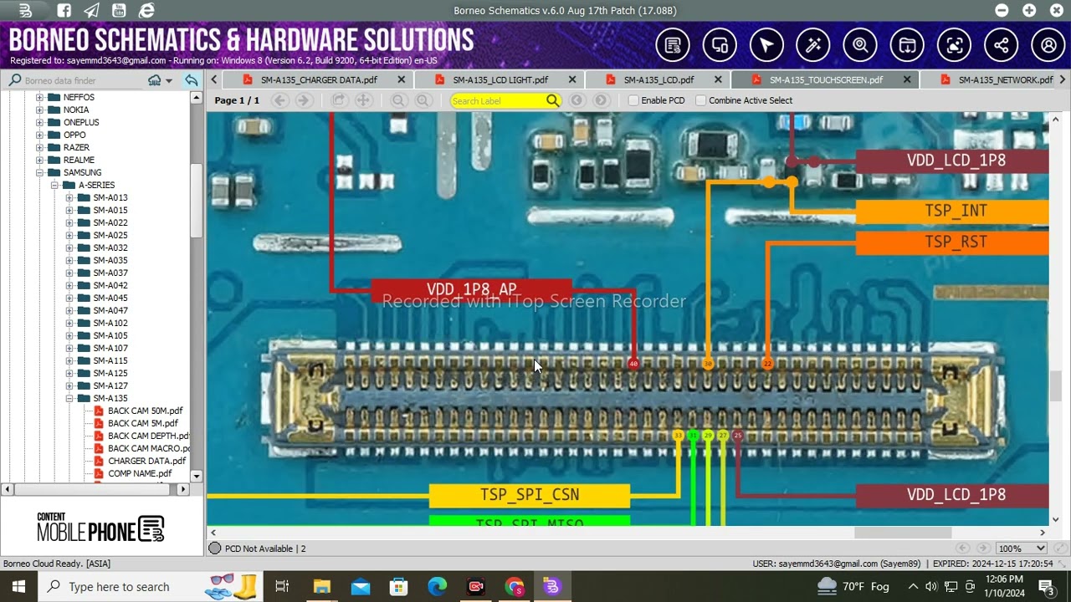This screenshot has height=602, width=1071.
Task: Click the TSP_SPI_CSN label
Action: (x=530, y=495)
